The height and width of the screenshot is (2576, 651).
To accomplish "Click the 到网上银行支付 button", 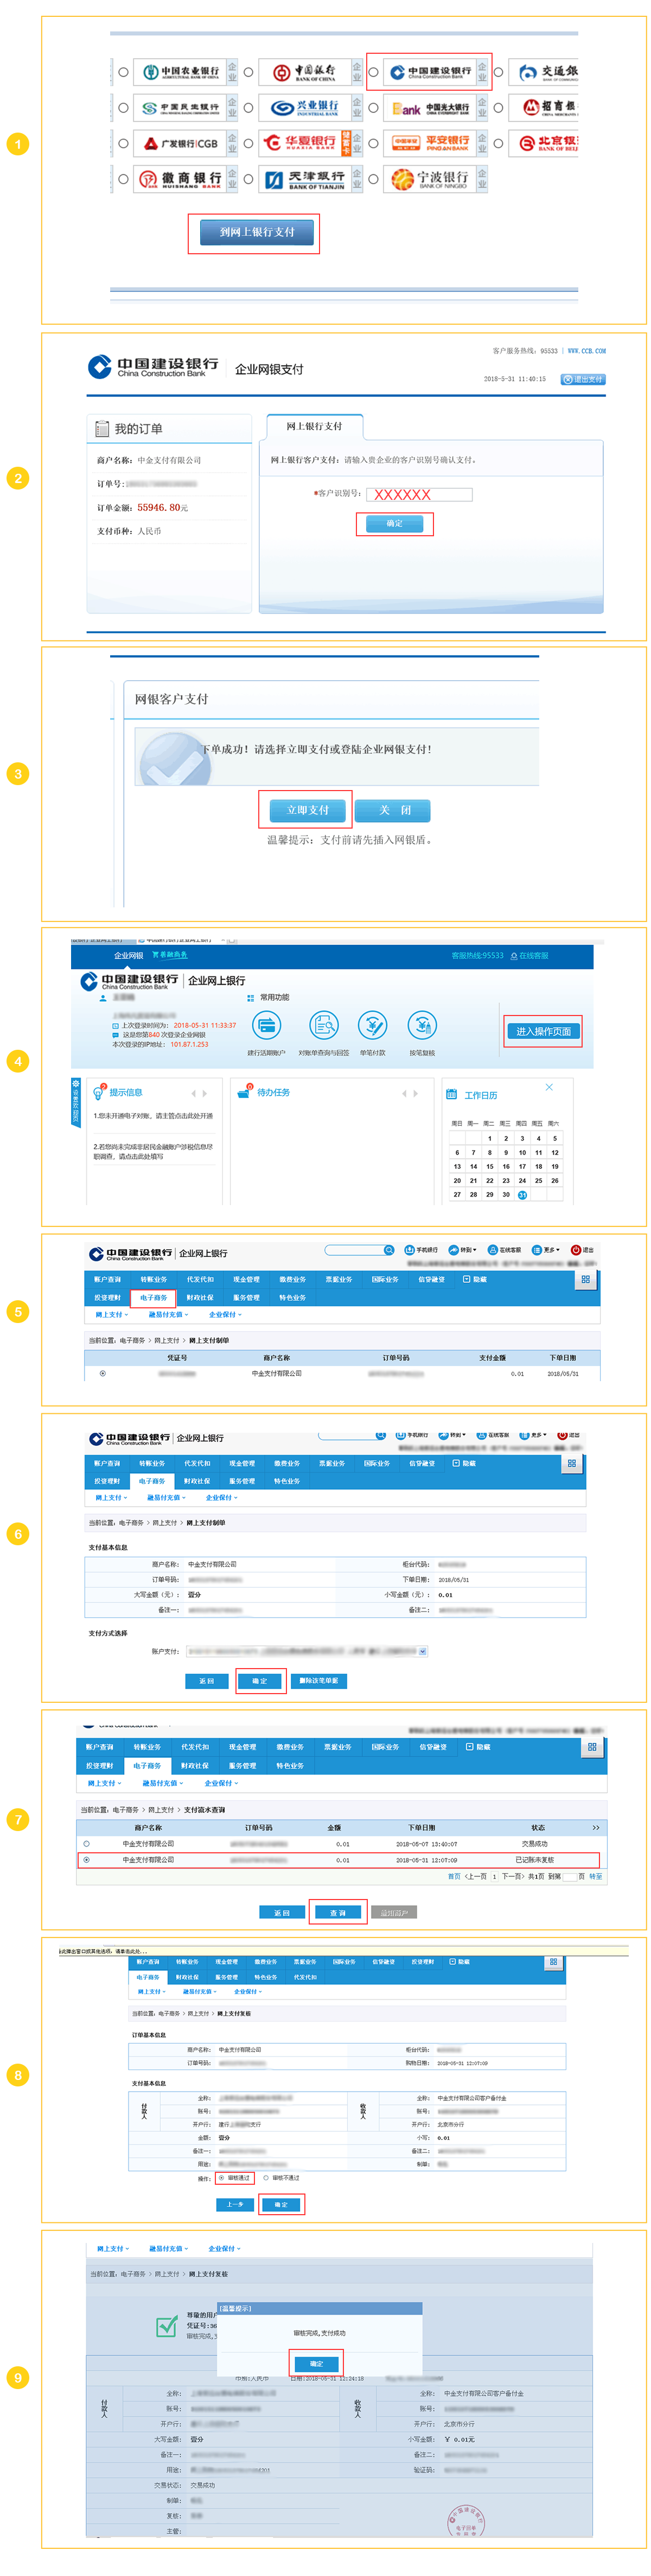I will point(257,233).
